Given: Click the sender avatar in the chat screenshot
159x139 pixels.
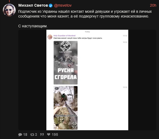Looking at the screenshot, I should click(x=50, y=37).
